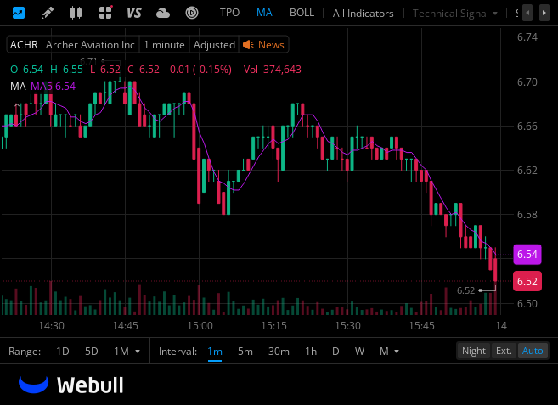Toggle the Night session mode
This screenshot has height=405, width=558.
pyautogui.click(x=474, y=351)
